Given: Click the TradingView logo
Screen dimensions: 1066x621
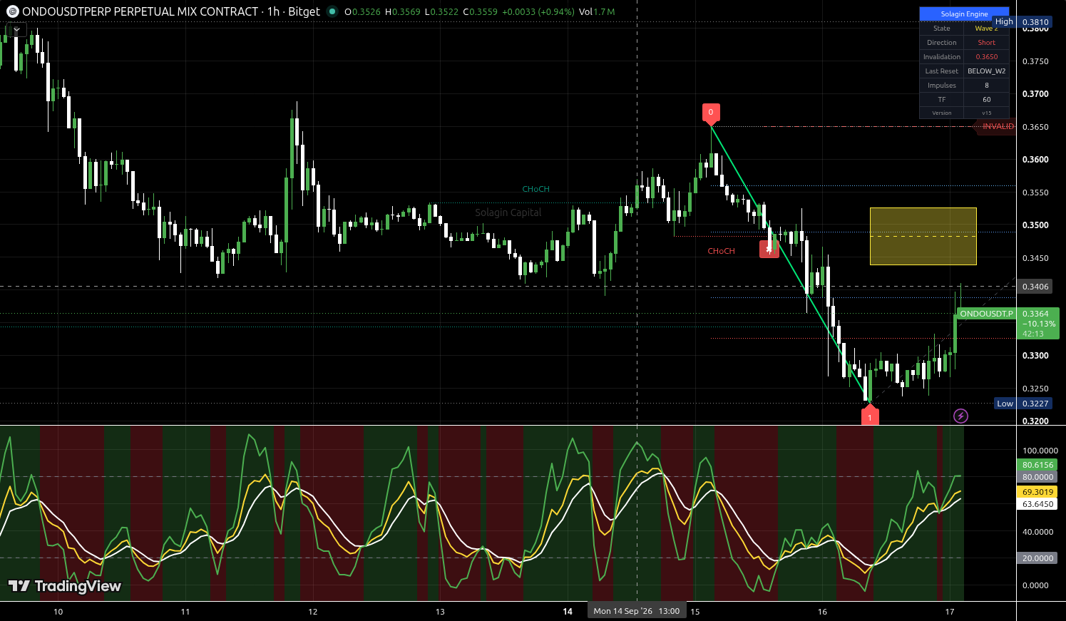Looking at the screenshot, I should tap(65, 586).
